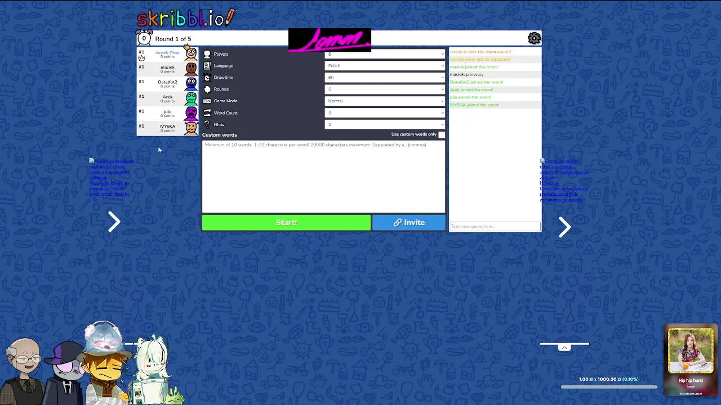Select Arek player row name

tap(167, 97)
